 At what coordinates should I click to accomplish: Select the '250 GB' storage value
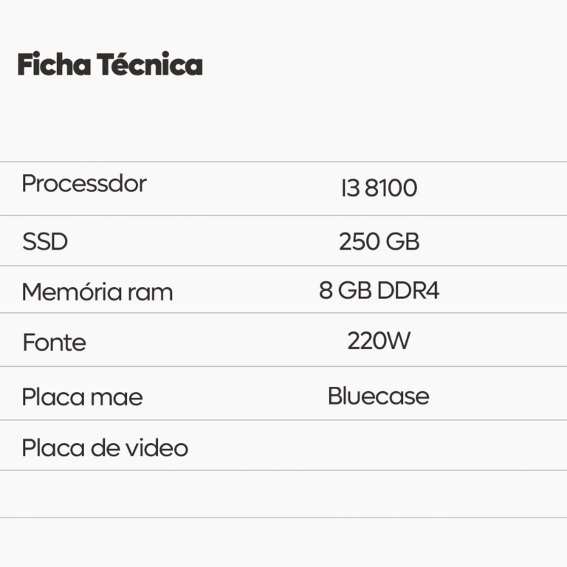379,241
